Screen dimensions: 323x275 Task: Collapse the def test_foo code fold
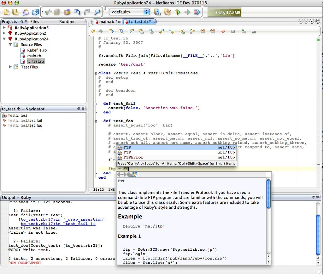pos(96,121)
